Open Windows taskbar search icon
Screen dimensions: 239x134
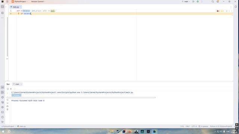point(9,131)
